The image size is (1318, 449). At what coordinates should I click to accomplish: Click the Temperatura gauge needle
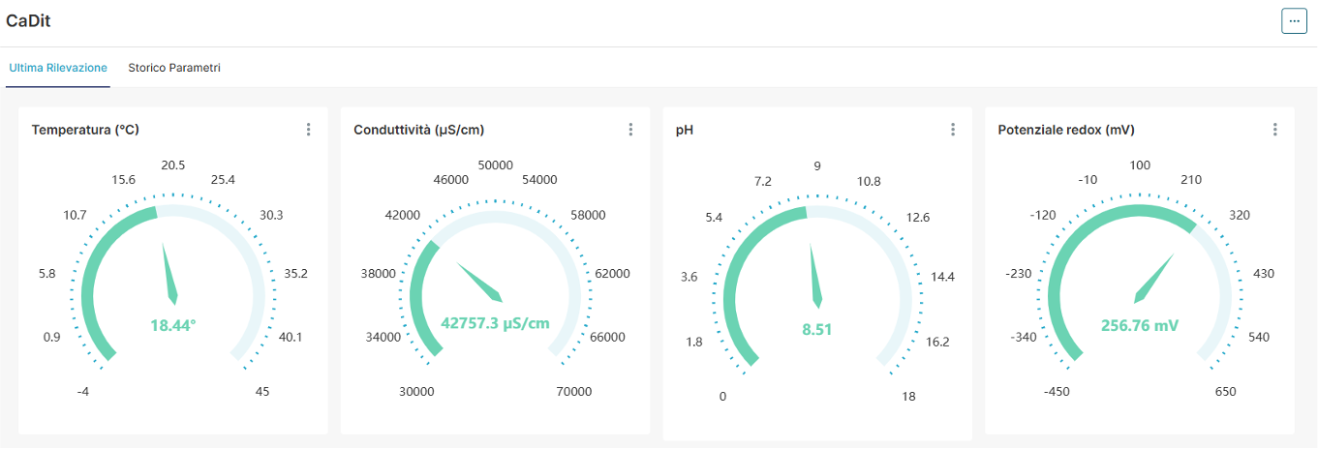coord(169,274)
